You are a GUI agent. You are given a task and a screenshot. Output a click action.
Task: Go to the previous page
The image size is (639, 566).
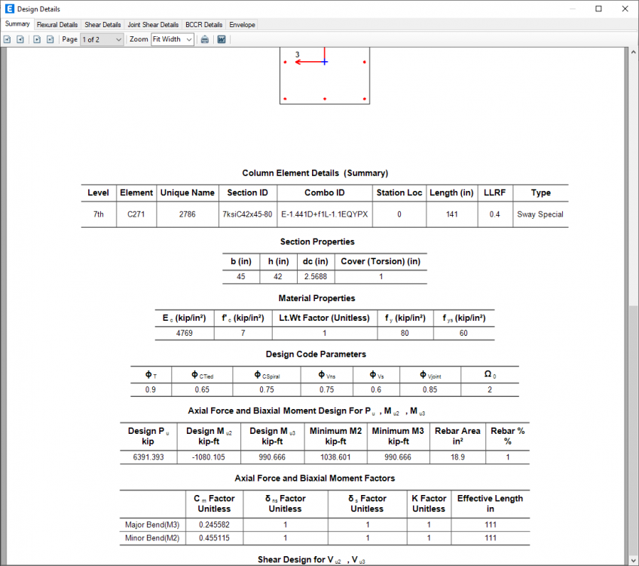[20, 39]
